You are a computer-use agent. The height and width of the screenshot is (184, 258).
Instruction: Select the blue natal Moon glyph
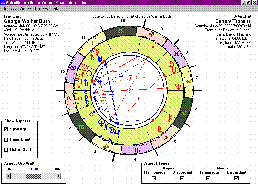pos(111,129)
